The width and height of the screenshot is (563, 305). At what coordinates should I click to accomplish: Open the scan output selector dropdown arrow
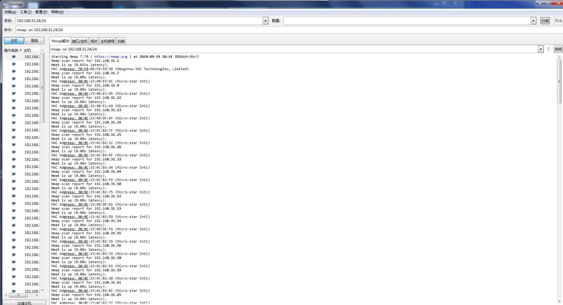pos(541,49)
